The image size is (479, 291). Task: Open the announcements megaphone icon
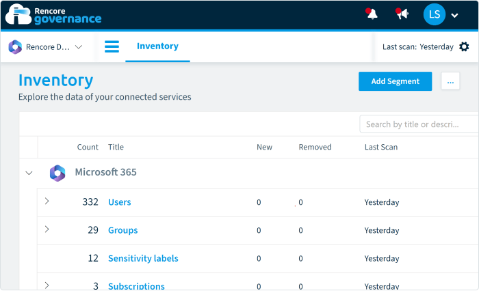click(x=402, y=14)
